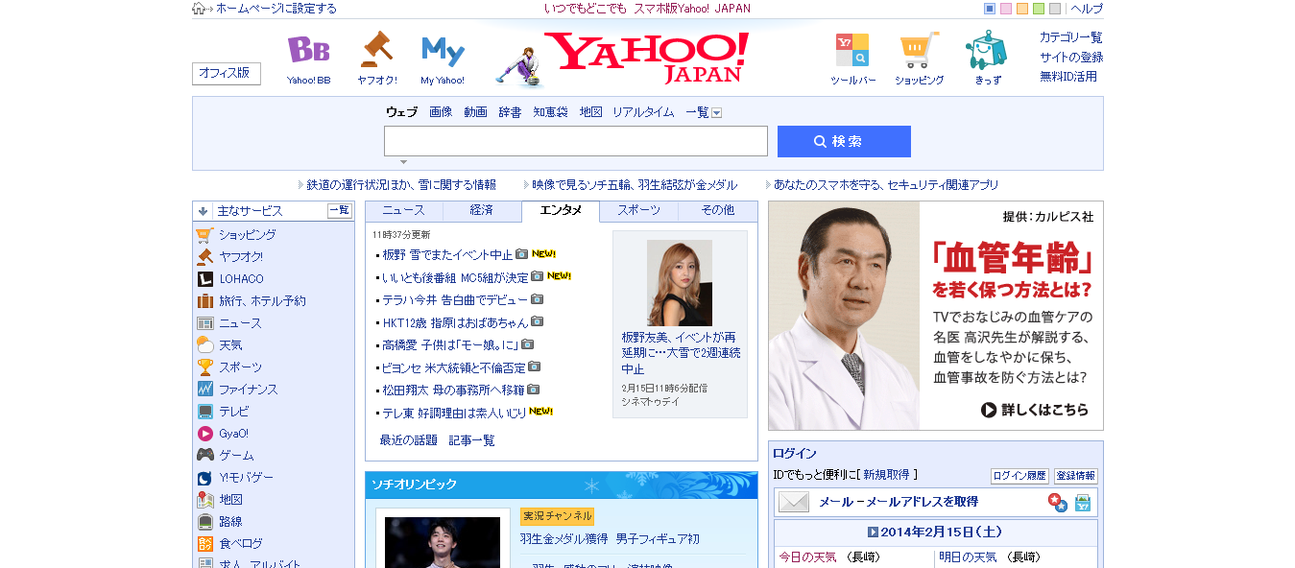This screenshot has width=1295, height=568.
Task: Click the figure skater Olympics thumbnail
Action: (443, 542)
